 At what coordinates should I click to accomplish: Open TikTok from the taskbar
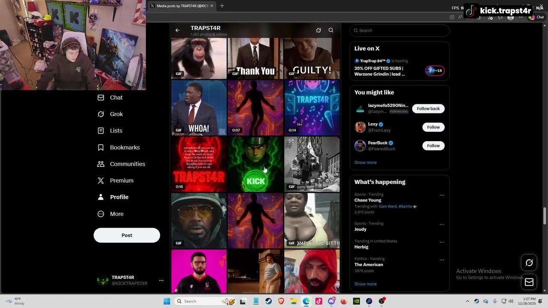coord(319,301)
